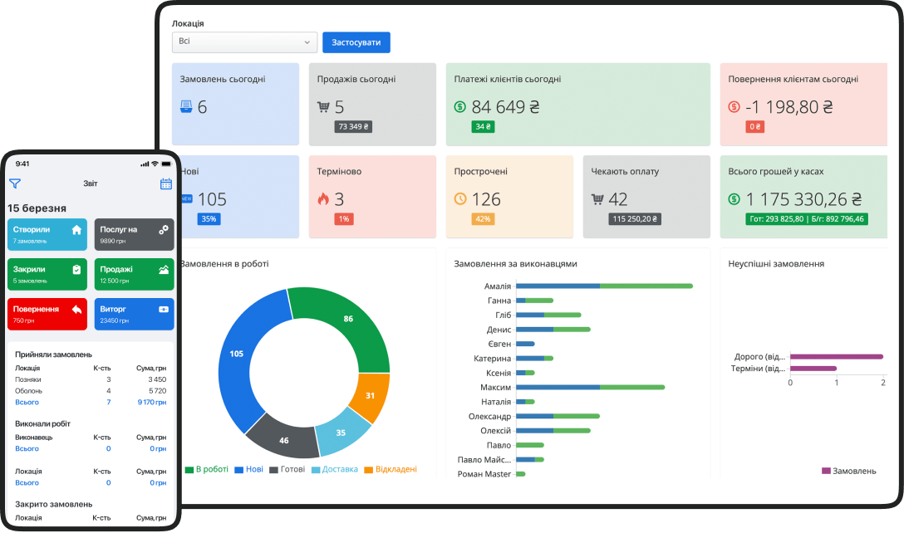
Task: Apply the filter with Застосувати button
Action: pyautogui.click(x=356, y=42)
